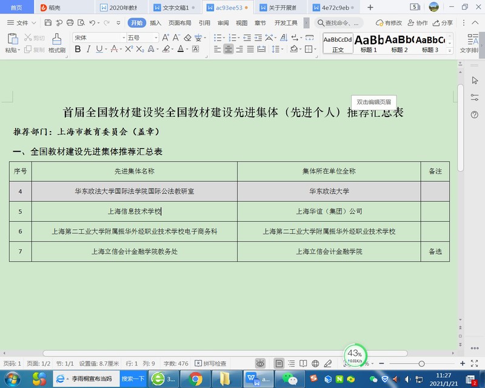Enable eye protection mode icon
This screenshot has width=485, height=388.
[x=260, y=364]
